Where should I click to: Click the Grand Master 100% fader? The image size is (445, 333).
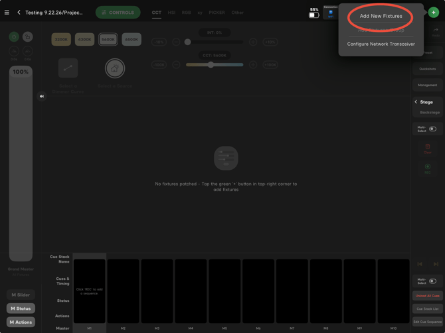click(x=21, y=164)
